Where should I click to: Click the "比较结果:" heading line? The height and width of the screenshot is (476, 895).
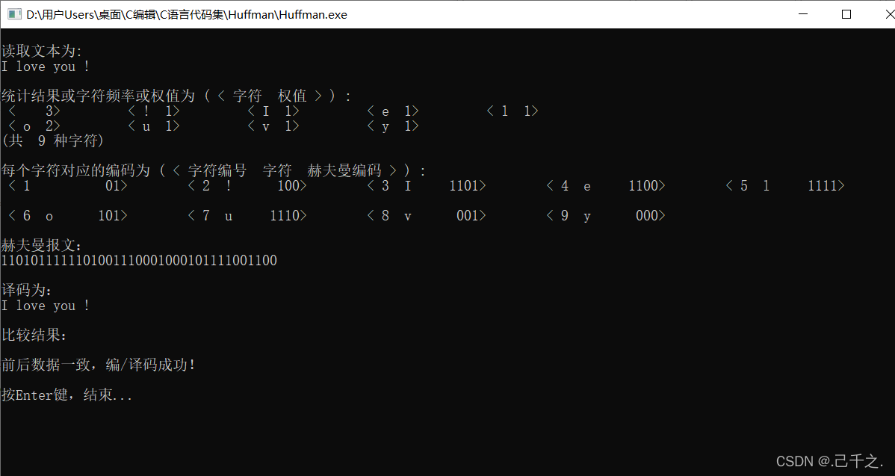tap(35, 335)
